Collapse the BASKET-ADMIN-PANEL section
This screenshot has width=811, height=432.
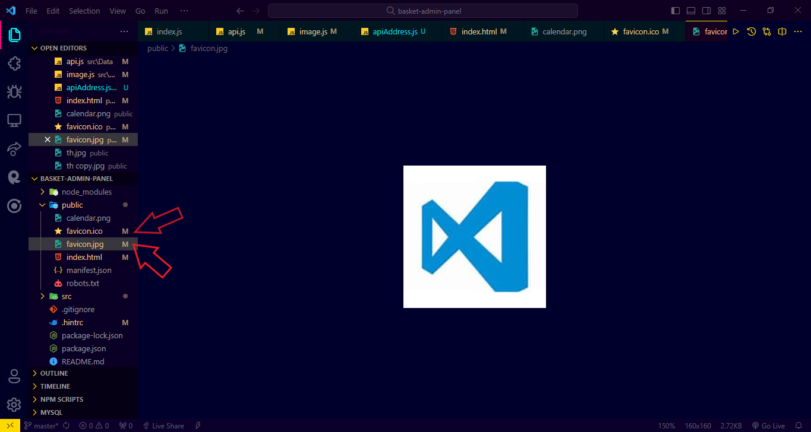tap(83, 179)
